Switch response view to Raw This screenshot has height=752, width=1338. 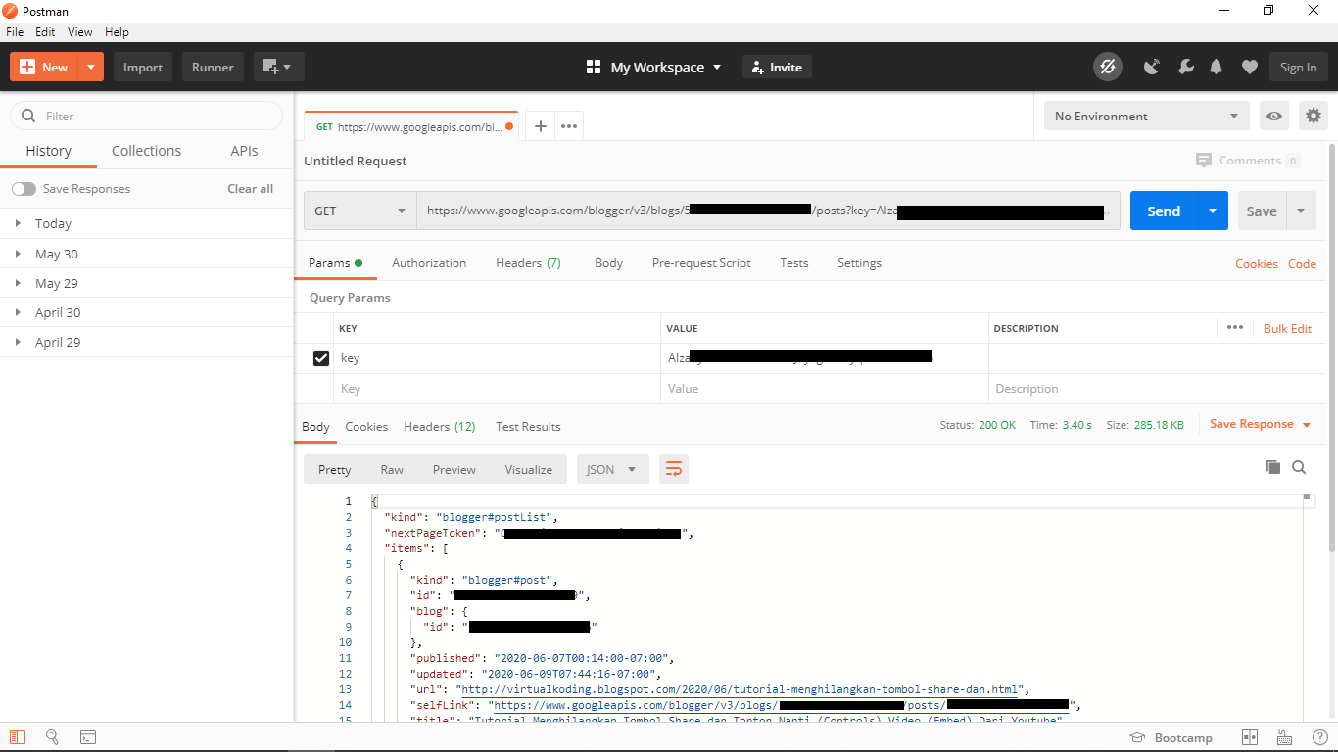[x=392, y=469]
